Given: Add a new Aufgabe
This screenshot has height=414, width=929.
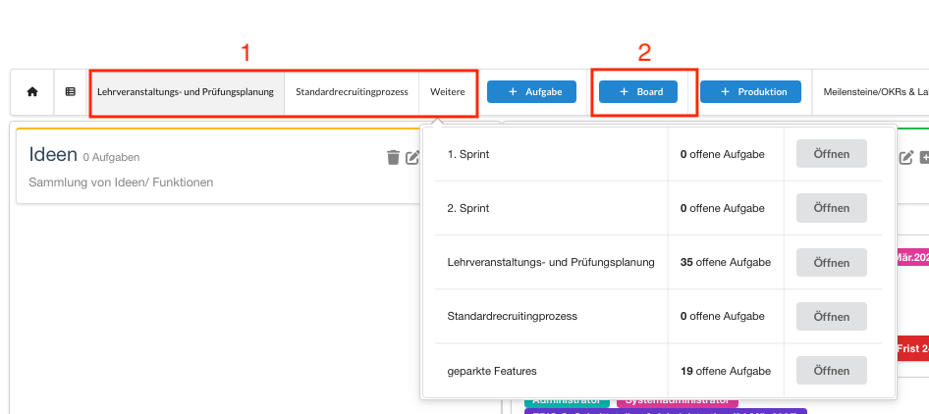Looking at the screenshot, I should click(531, 92).
